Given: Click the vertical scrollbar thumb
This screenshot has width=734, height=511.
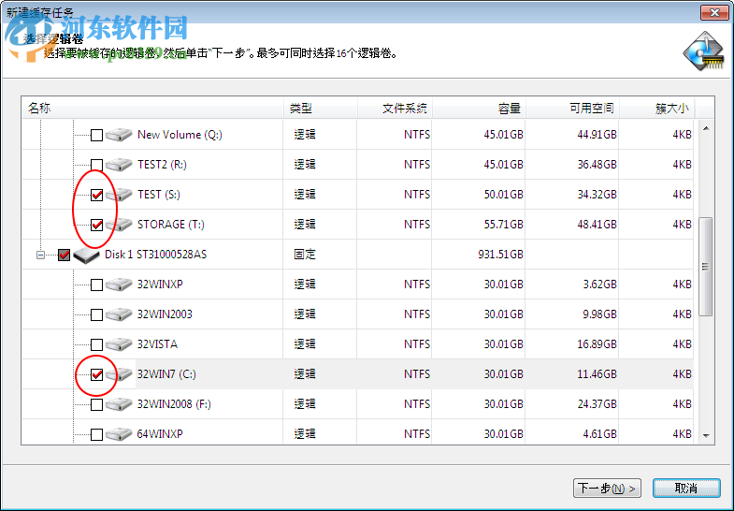Looking at the screenshot, I should (x=705, y=267).
